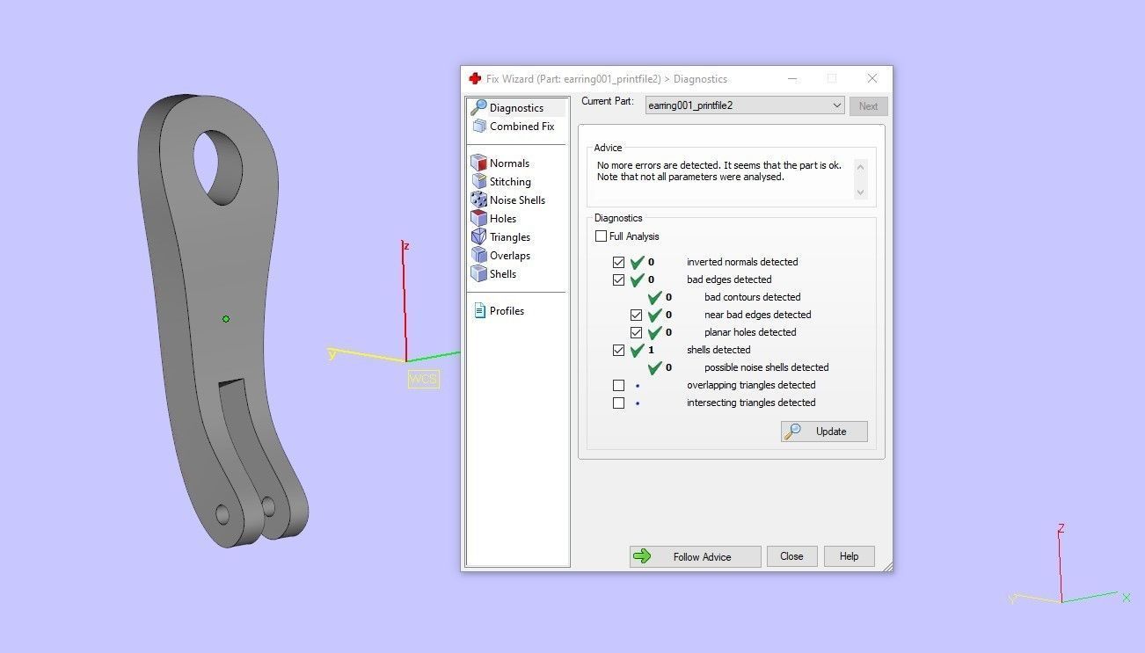
Task: Click the 'bad contours detected' text
Action: (x=752, y=297)
